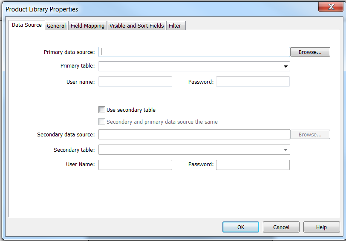Click the primary Password field

(253, 82)
